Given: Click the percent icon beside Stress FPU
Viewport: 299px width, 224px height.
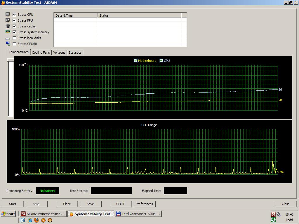Looking at the screenshot, I should tap(8, 20).
